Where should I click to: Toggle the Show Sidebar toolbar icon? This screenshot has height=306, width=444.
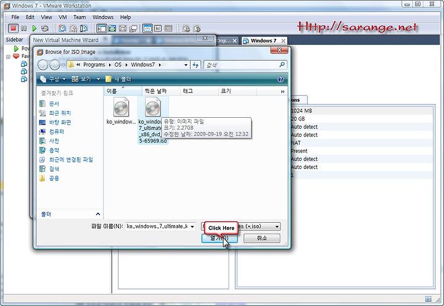point(102,28)
